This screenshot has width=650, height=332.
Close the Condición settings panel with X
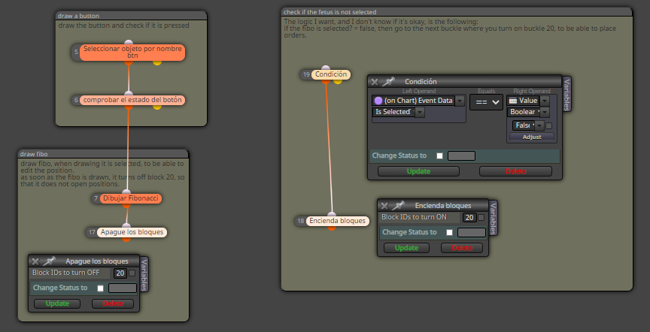[375, 82]
